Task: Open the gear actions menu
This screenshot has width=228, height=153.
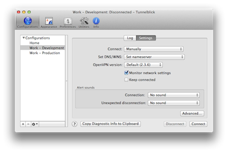Action: (35, 124)
